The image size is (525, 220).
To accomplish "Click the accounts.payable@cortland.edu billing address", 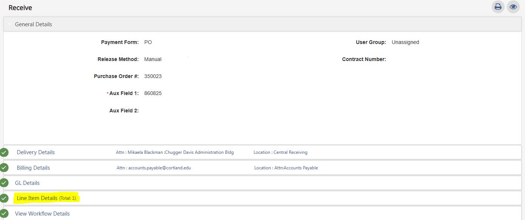I will [x=159, y=168].
